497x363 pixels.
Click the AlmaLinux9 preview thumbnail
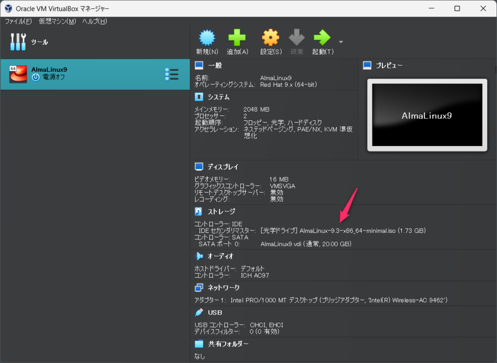(427, 115)
